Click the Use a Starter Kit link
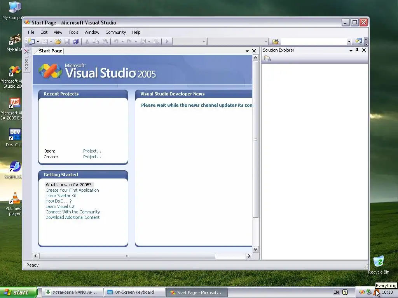The width and height of the screenshot is (398, 298). [61, 196]
